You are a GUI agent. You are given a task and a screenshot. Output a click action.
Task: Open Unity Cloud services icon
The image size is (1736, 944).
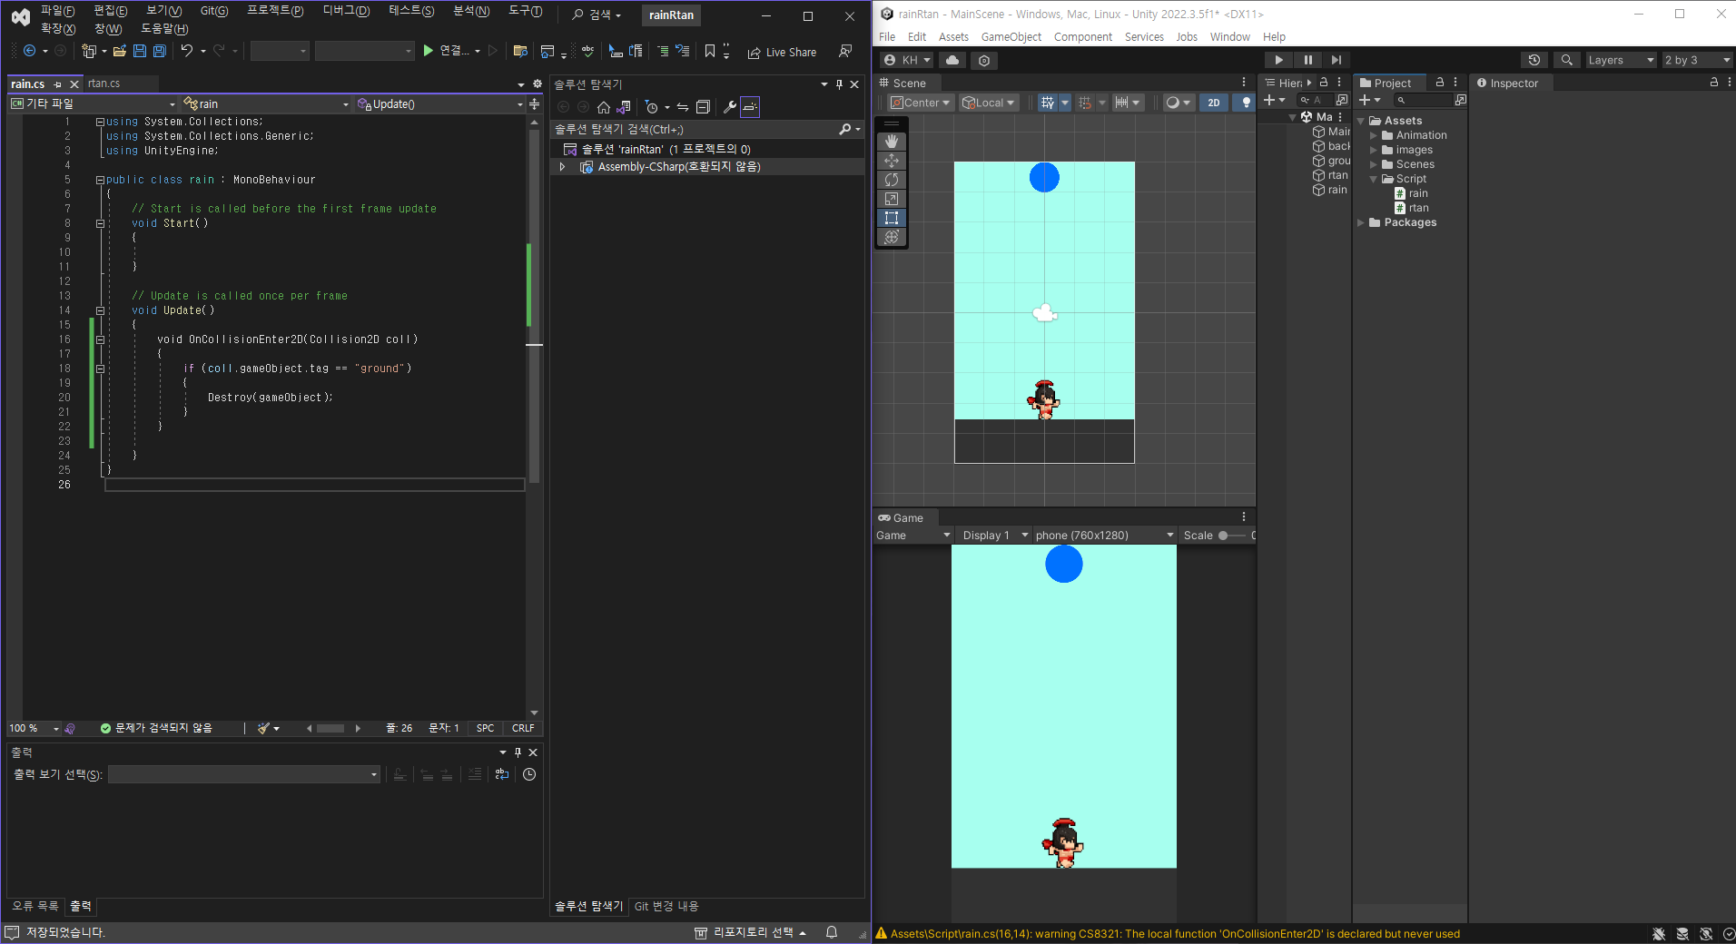[x=952, y=60]
